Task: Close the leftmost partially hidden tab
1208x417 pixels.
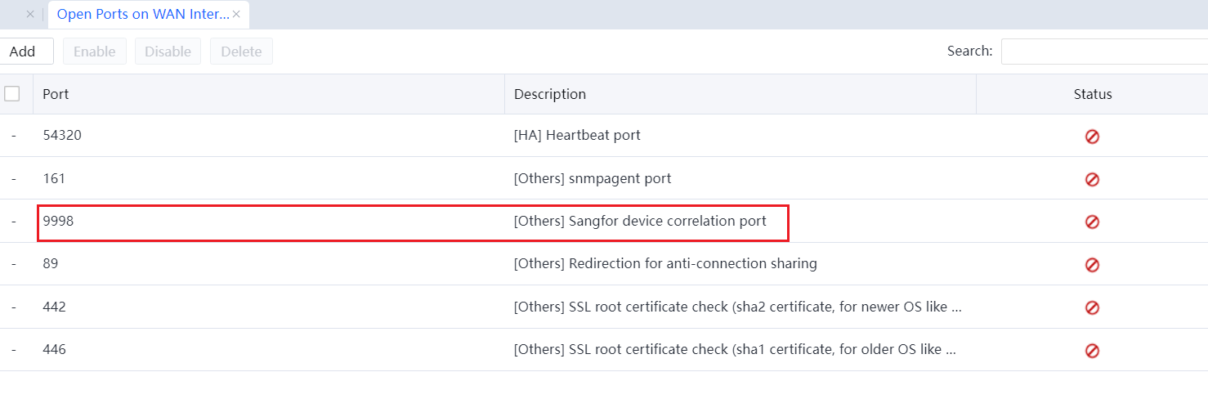Action: tap(30, 15)
